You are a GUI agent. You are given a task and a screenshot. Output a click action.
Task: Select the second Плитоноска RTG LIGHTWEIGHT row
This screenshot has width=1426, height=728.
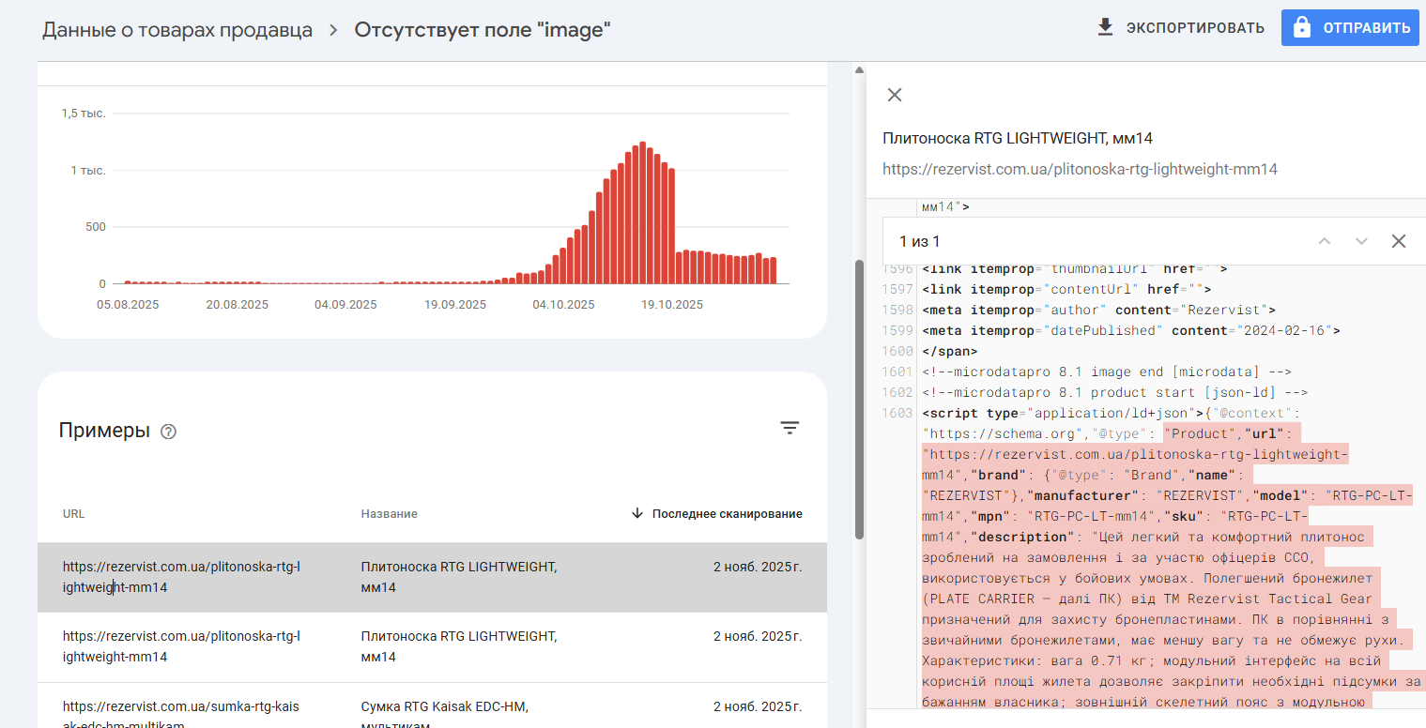[x=432, y=647]
